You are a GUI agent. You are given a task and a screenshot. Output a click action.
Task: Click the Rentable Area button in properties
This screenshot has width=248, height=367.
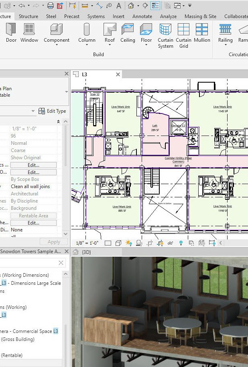(33, 215)
